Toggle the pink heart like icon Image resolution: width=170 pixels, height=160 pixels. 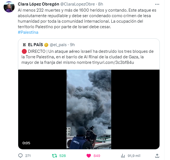tap(89, 156)
